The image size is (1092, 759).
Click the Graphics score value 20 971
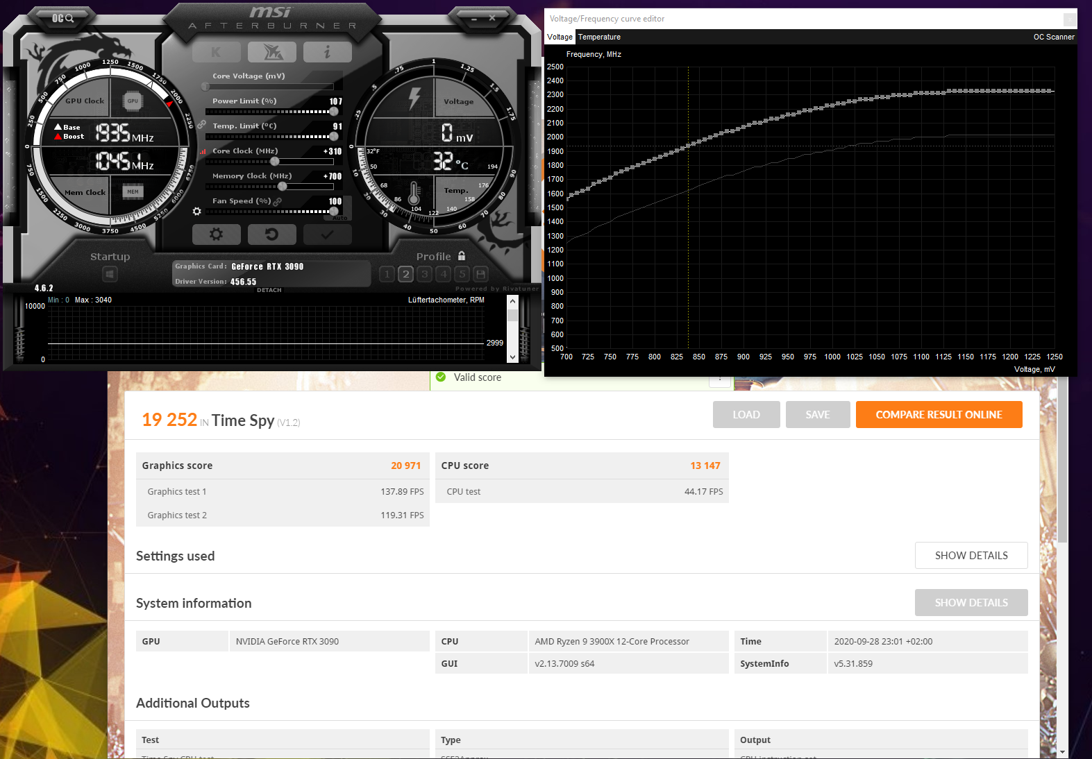(x=406, y=466)
